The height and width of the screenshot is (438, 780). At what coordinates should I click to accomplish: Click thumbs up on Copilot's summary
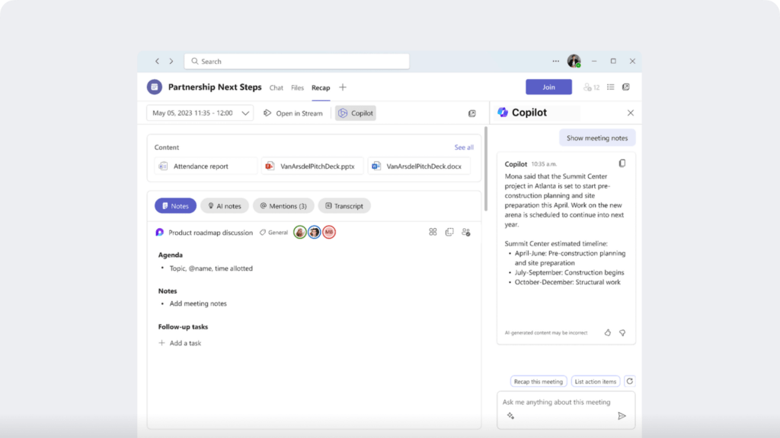point(607,333)
